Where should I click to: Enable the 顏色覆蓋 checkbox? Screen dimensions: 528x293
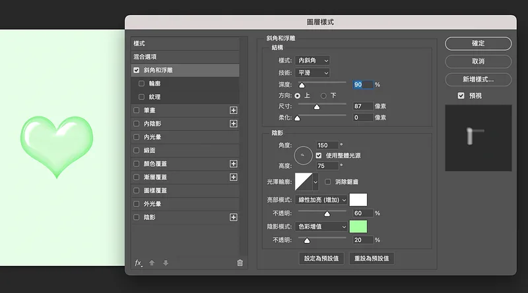pos(137,164)
